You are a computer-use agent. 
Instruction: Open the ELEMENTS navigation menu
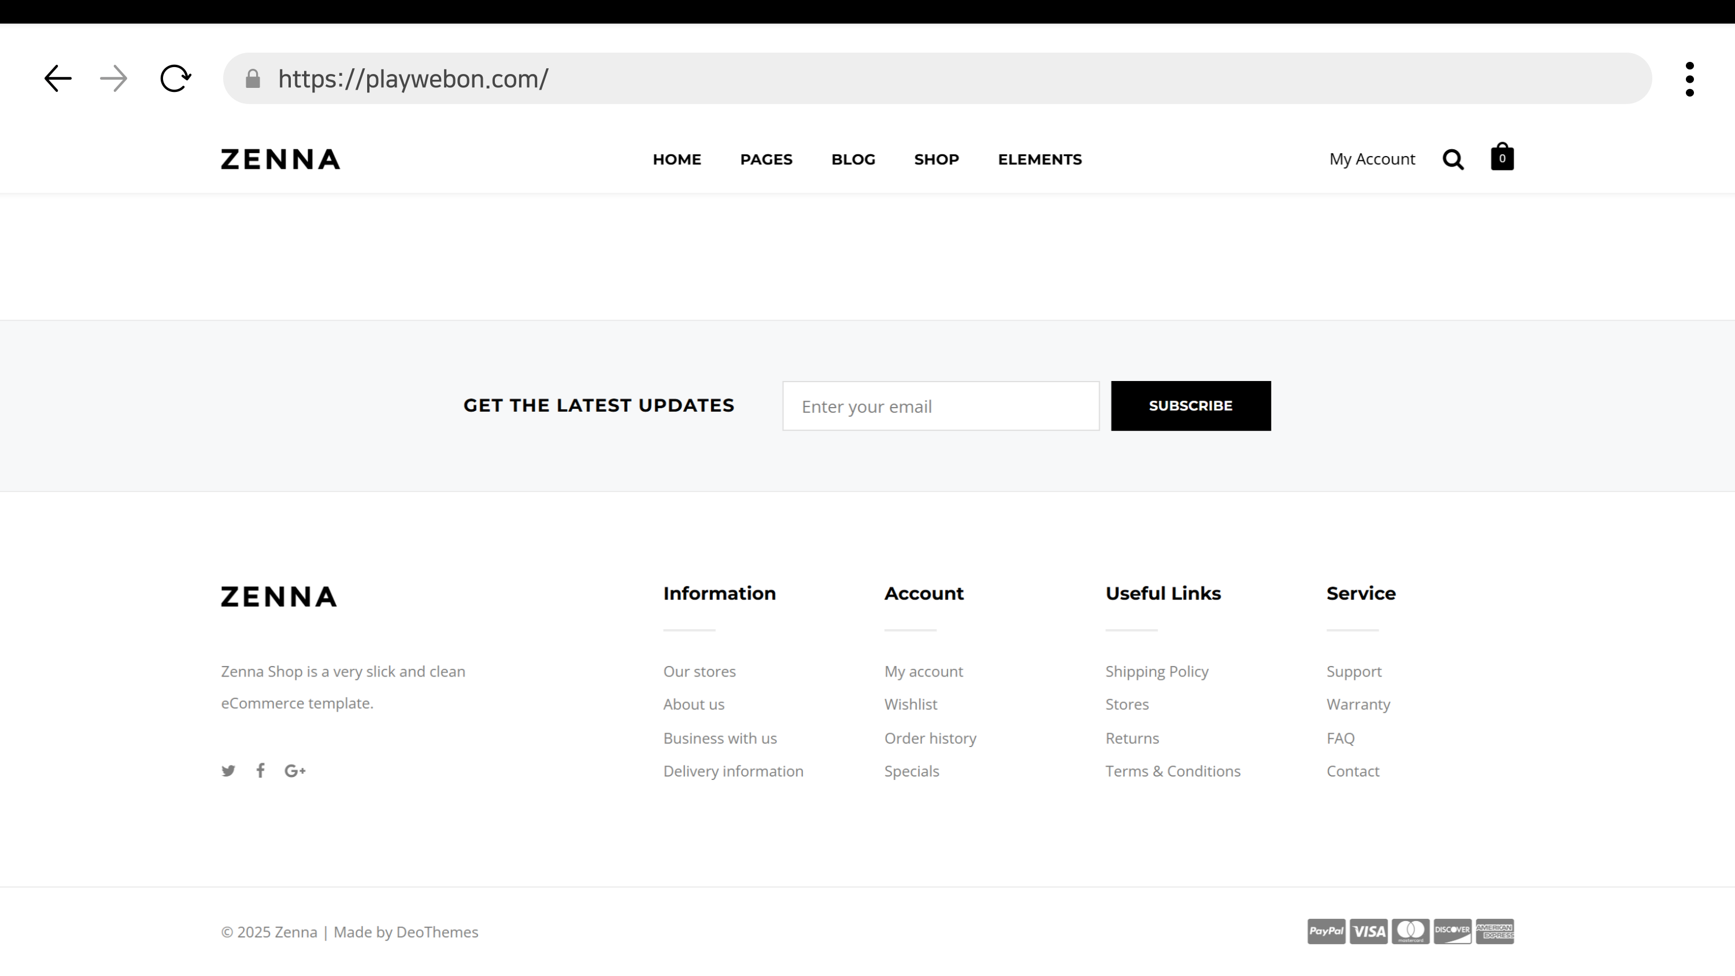(1039, 160)
